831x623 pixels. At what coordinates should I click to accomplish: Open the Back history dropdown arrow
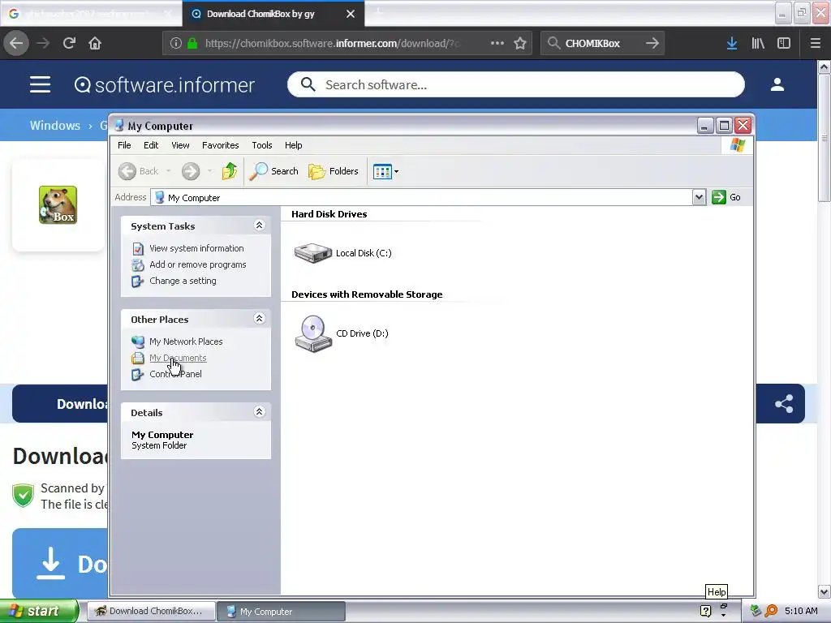point(168,171)
